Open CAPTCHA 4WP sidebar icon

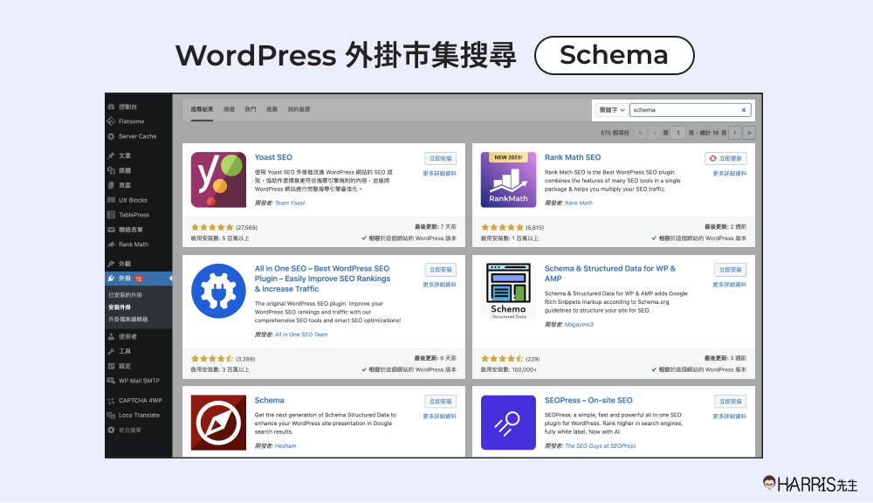point(112,401)
